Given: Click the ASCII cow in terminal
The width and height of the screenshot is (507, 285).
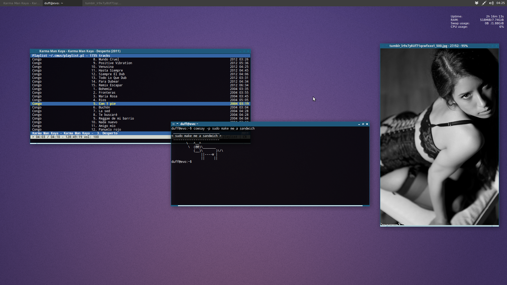Looking at the screenshot, I should click(205, 151).
